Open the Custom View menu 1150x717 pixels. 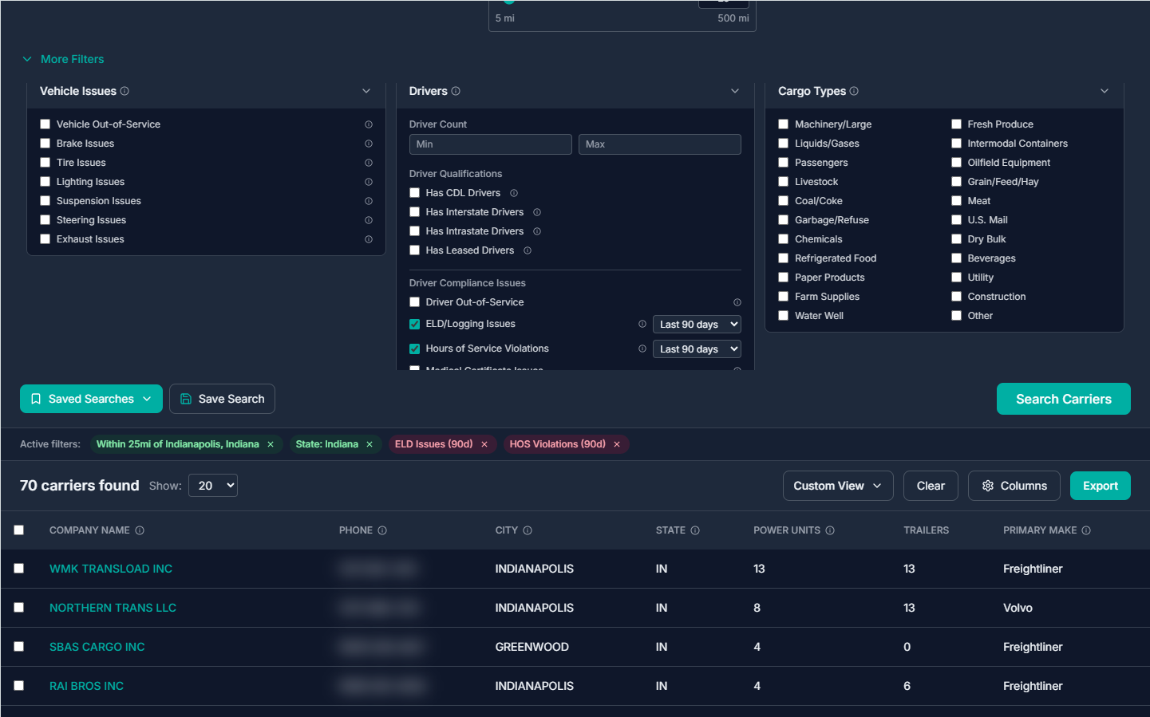click(837, 486)
